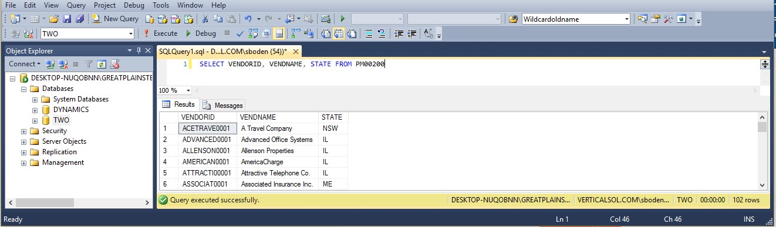Viewport: 776px width, 227px height.
Task: Click the Refresh icon in Object Explorer
Action: pyautogui.click(x=102, y=63)
